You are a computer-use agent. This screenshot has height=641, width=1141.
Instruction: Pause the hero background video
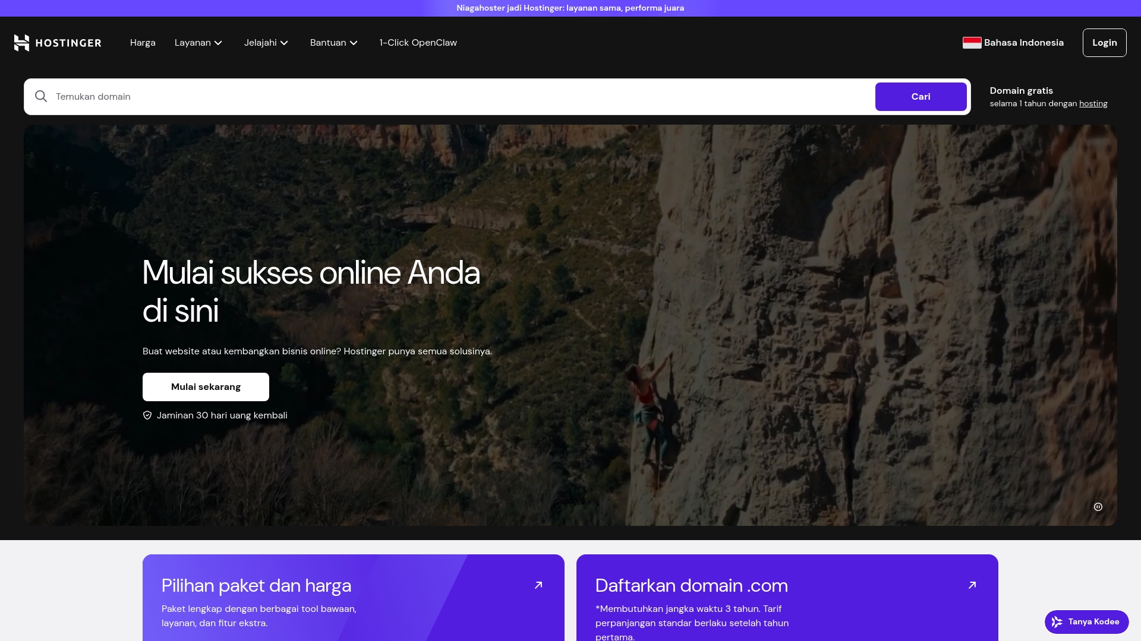(x=1098, y=507)
